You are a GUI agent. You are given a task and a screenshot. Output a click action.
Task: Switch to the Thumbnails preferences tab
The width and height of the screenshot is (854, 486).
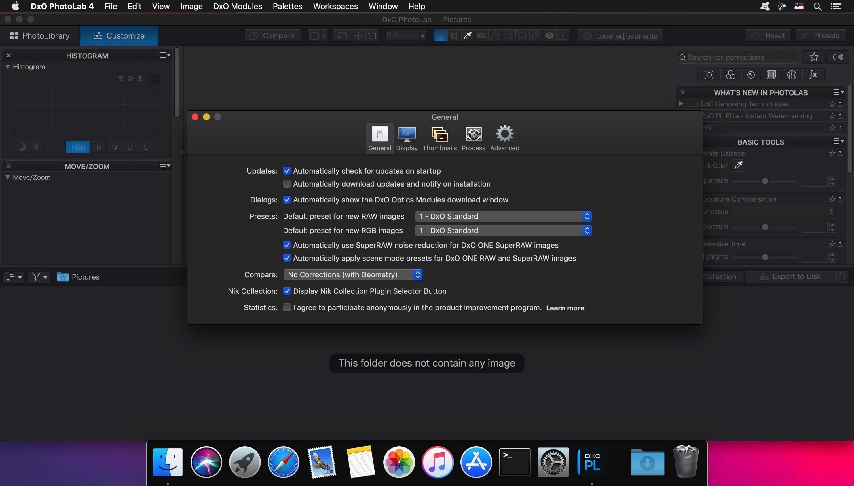click(x=439, y=138)
